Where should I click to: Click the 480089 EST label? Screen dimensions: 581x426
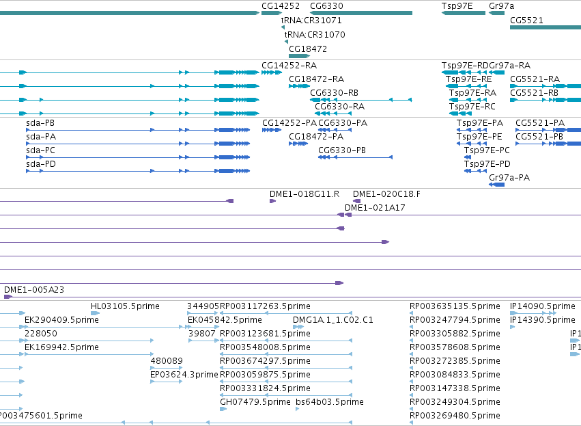(167, 361)
